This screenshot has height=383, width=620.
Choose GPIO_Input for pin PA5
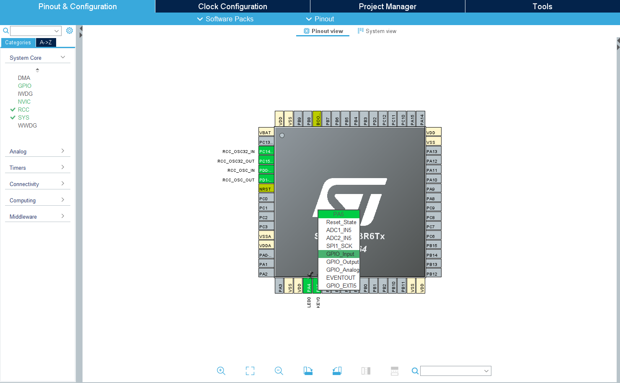(339, 254)
